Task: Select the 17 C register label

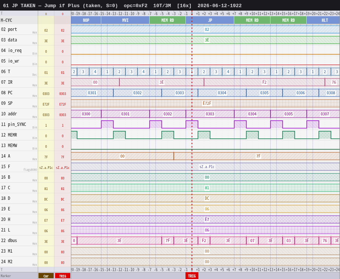Action: tap(6, 188)
